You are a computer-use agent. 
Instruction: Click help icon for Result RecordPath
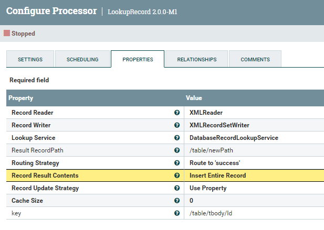point(177,150)
